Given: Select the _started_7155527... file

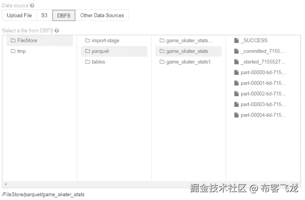Looking at the screenshot, I should (262, 62).
